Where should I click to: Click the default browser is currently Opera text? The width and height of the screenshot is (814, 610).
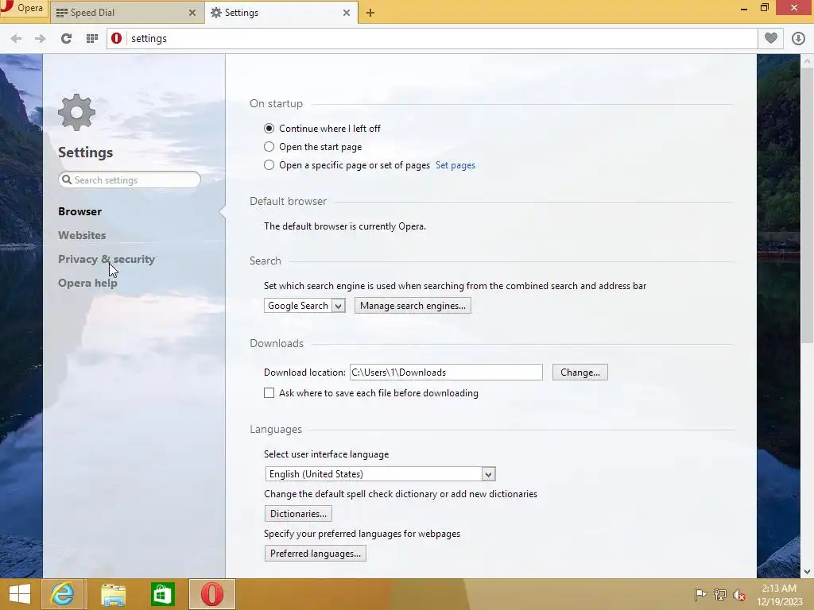click(345, 226)
